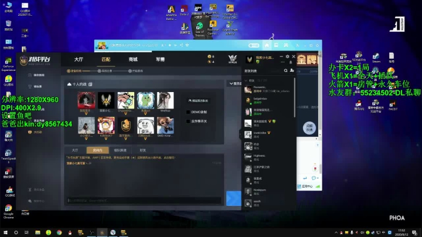Open Grand Theft Auto V desktop shortcut
Viewport: 422px width, 237px height.
[x=230, y=29]
